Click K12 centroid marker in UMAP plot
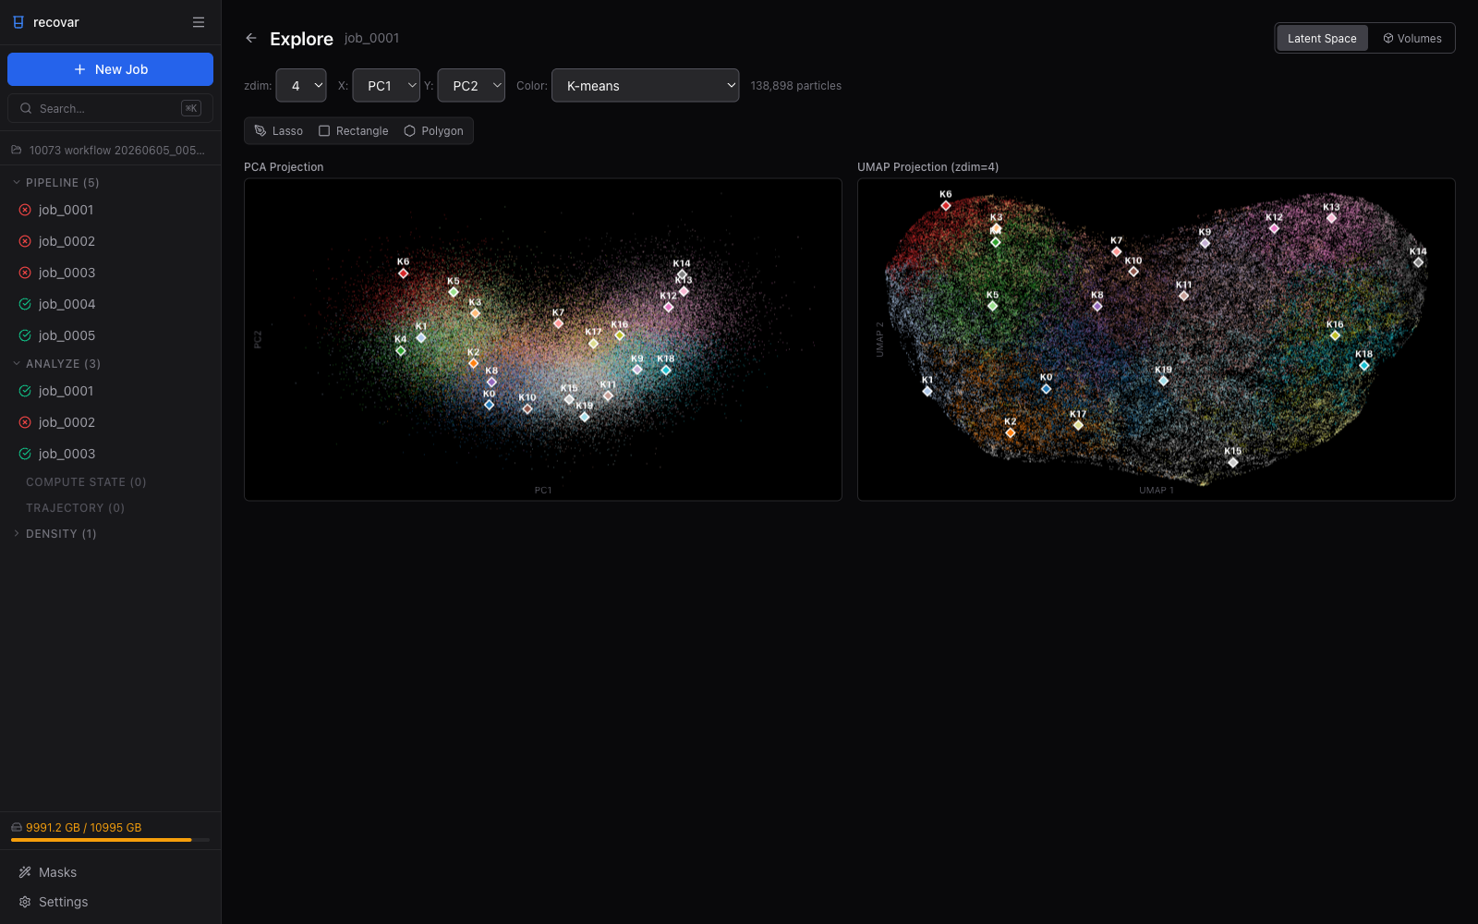This screenshot has width=1478, height=924. pos(1274,228)
